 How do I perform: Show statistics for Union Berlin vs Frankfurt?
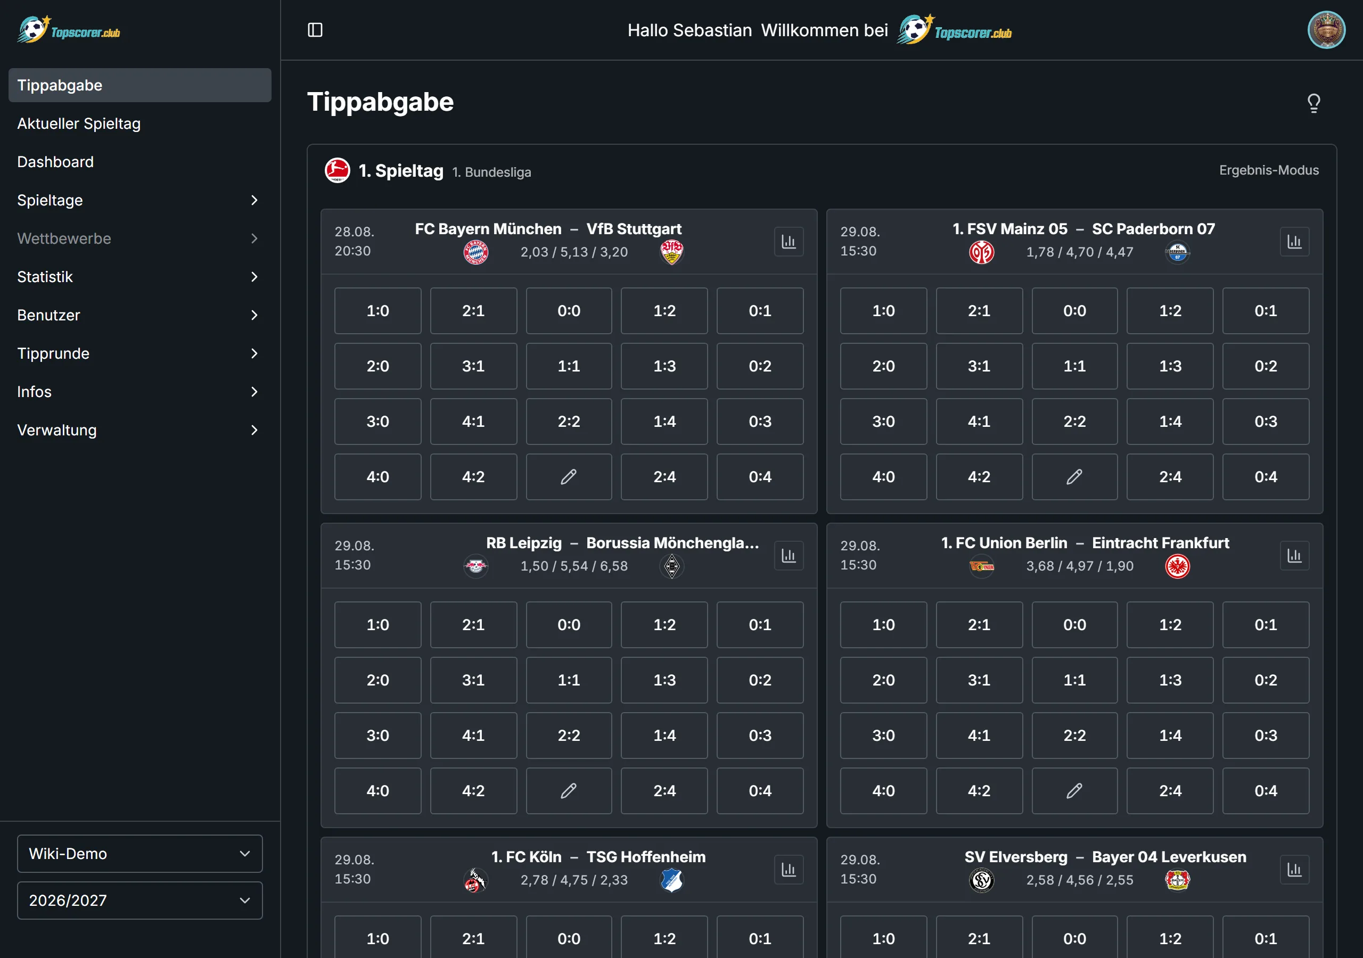click(x=1295, y=556)
